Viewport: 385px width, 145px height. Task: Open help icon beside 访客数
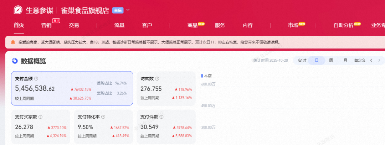[157, 79]
